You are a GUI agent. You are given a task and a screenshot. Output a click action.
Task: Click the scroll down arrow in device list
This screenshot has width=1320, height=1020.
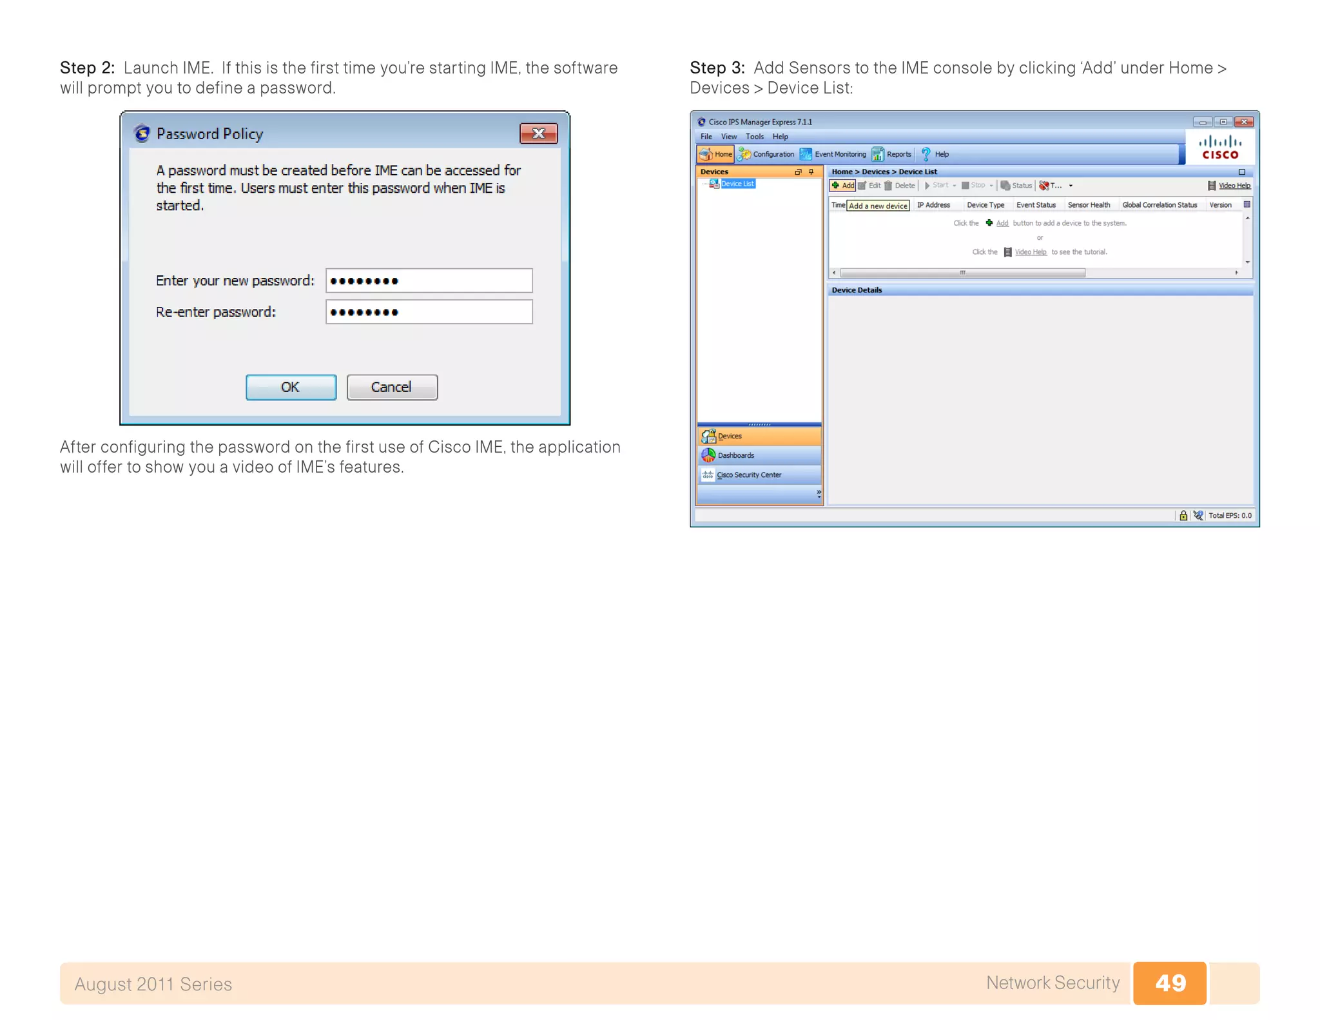(1248, 262)
